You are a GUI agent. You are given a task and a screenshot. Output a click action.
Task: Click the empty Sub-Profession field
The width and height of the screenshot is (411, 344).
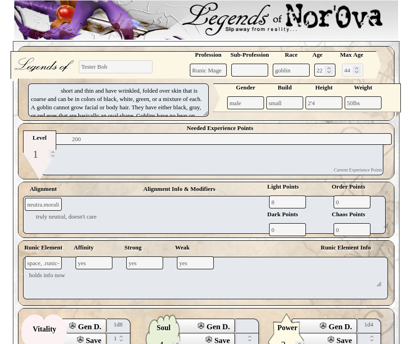[249, 70]
